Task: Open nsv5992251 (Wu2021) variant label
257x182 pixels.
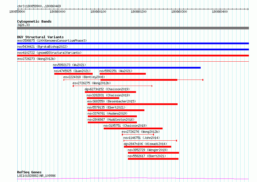Action: pyautogui.click(x=116, y=71)
